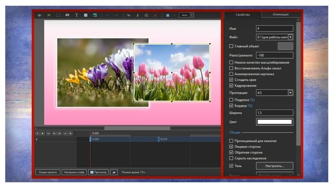Open the "Пропорции" 4:3 dropdown

(x=275, y=93)
